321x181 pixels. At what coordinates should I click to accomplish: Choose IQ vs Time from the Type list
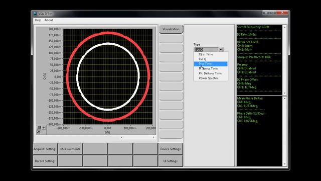211,54
